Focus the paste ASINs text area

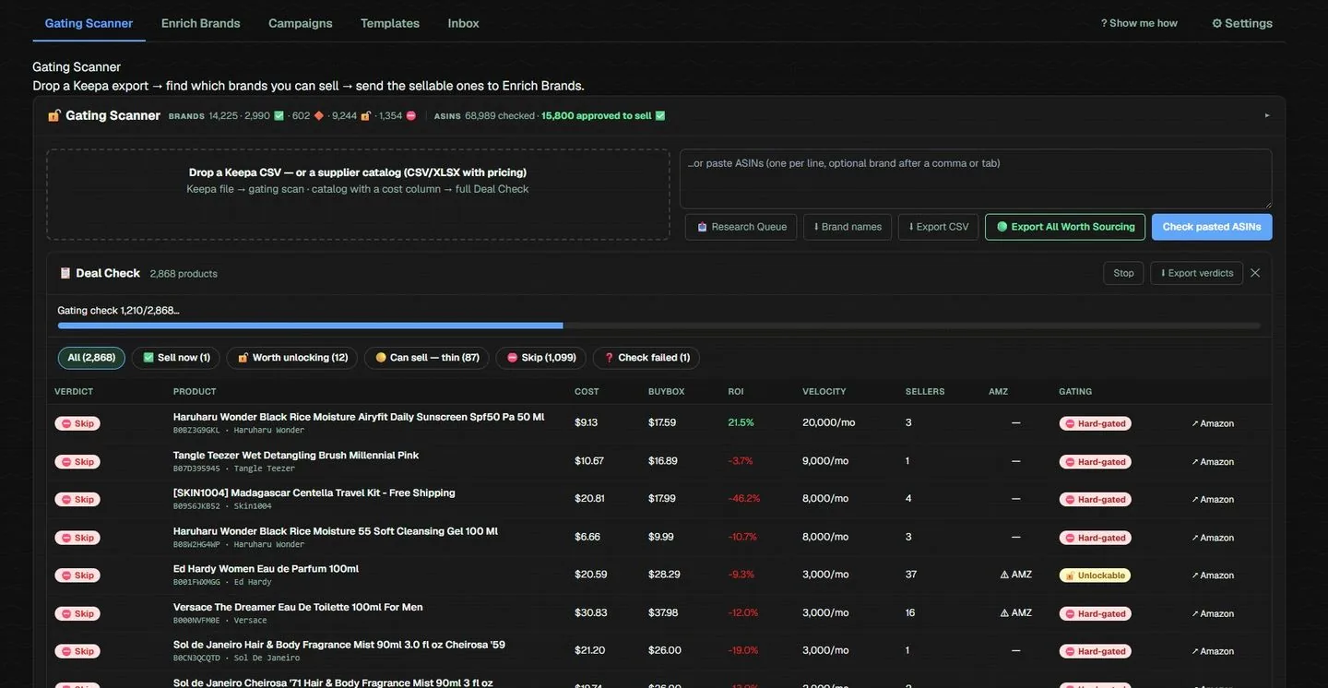click(x=976, y=179)
